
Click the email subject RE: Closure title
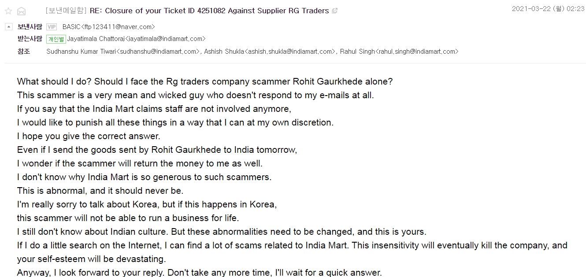tap(209, 11)
